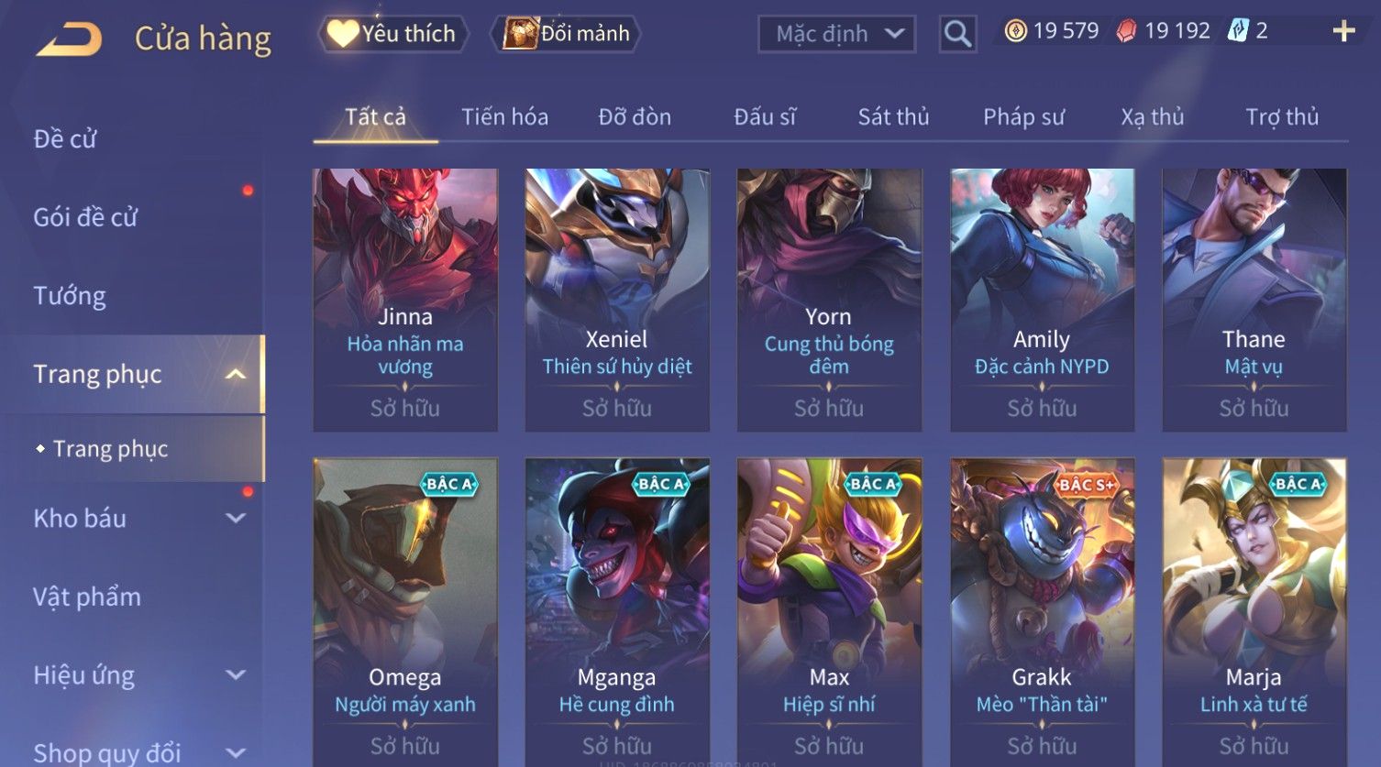Open Gói đề cử in sidebar
Viewport: 1381px width, 767px height.
click(x=85, y=217)
